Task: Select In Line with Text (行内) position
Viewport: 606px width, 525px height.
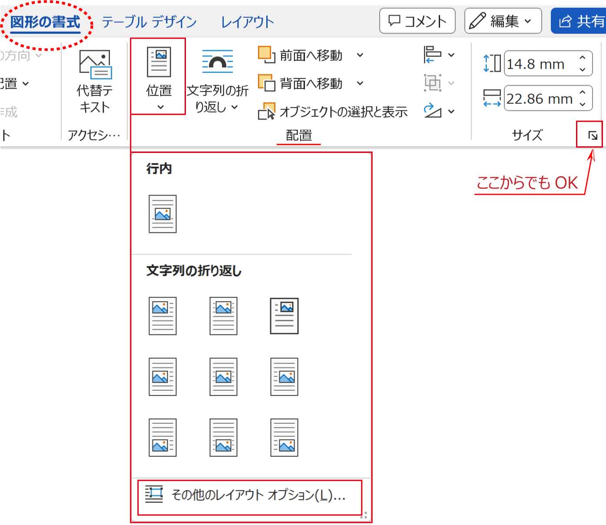Action: 162,214
